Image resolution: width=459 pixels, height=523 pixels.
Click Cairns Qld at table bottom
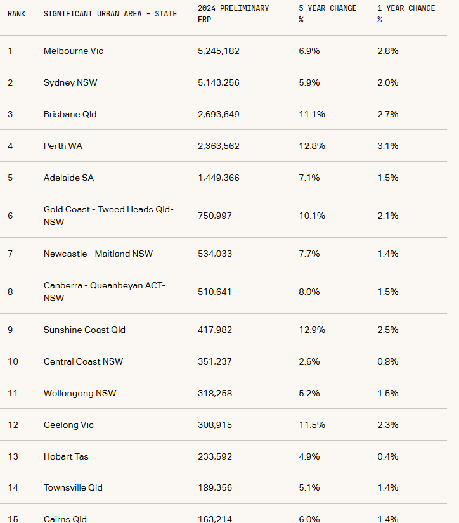tap(65, 519)
